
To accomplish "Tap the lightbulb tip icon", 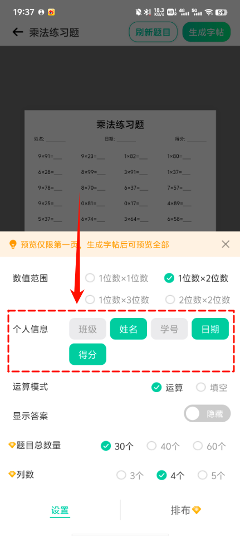I will coord(13,244).
